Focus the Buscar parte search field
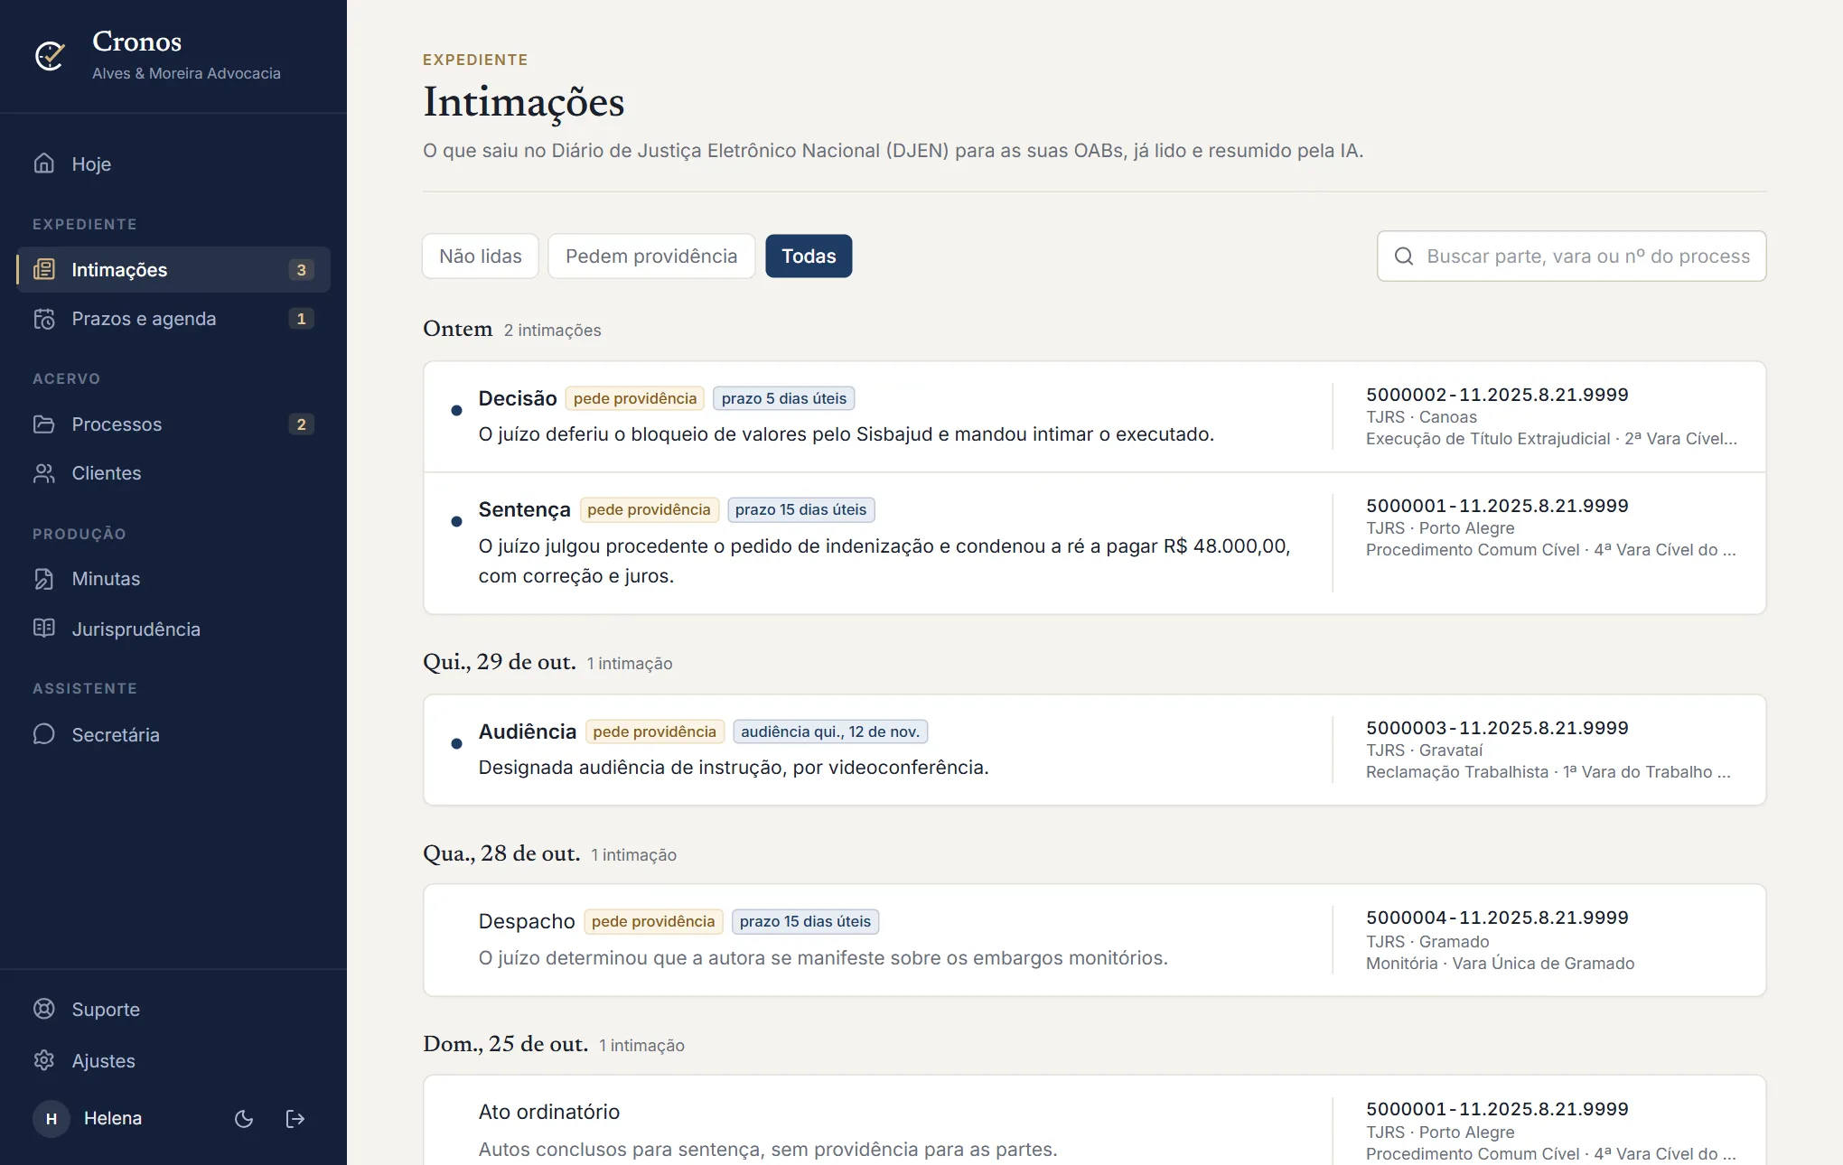The width and height of the screenshot is (1843, 1165). click(1571, 256)
